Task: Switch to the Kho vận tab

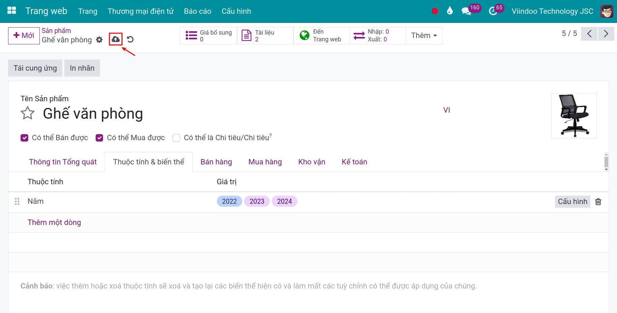Action: (x=312, y=162)
